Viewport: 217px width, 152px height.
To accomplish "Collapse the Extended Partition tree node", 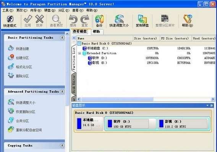I will 79,53.
